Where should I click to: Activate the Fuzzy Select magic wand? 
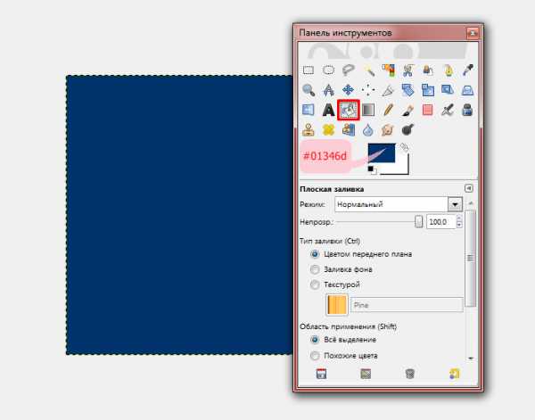[368, 70]
